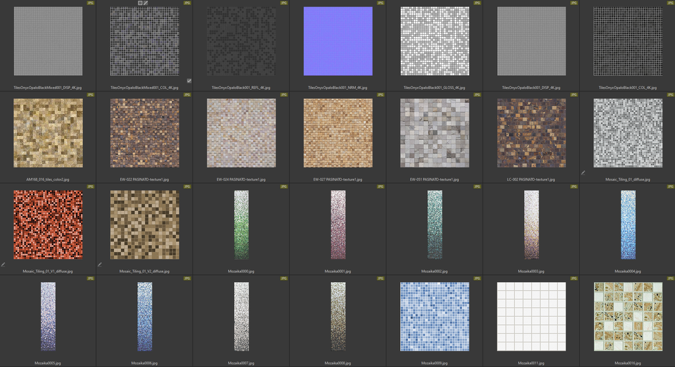This screenshot has width=675, height=367.
Task: Click the pencil icon on Mosaic_Tiling_01_V1_diffuse.jpg
Action: [3, 264]
